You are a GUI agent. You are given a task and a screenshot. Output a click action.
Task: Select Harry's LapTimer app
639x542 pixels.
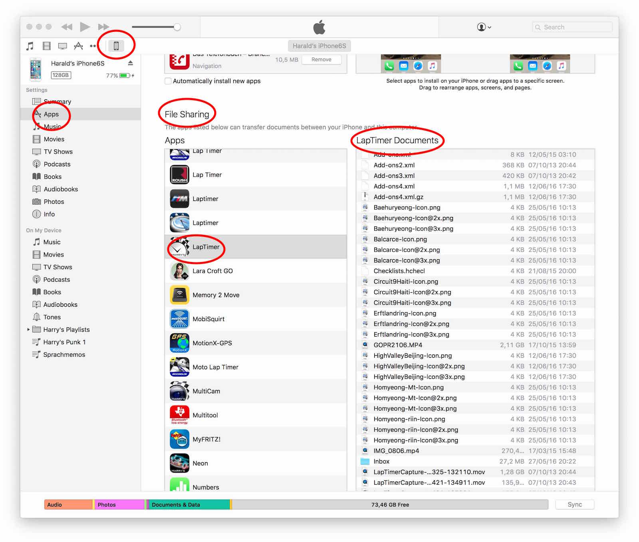click(256, 247)
